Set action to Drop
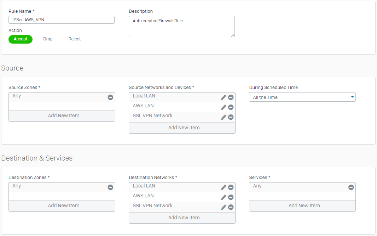The image size is (377, 236). point(48,39)
